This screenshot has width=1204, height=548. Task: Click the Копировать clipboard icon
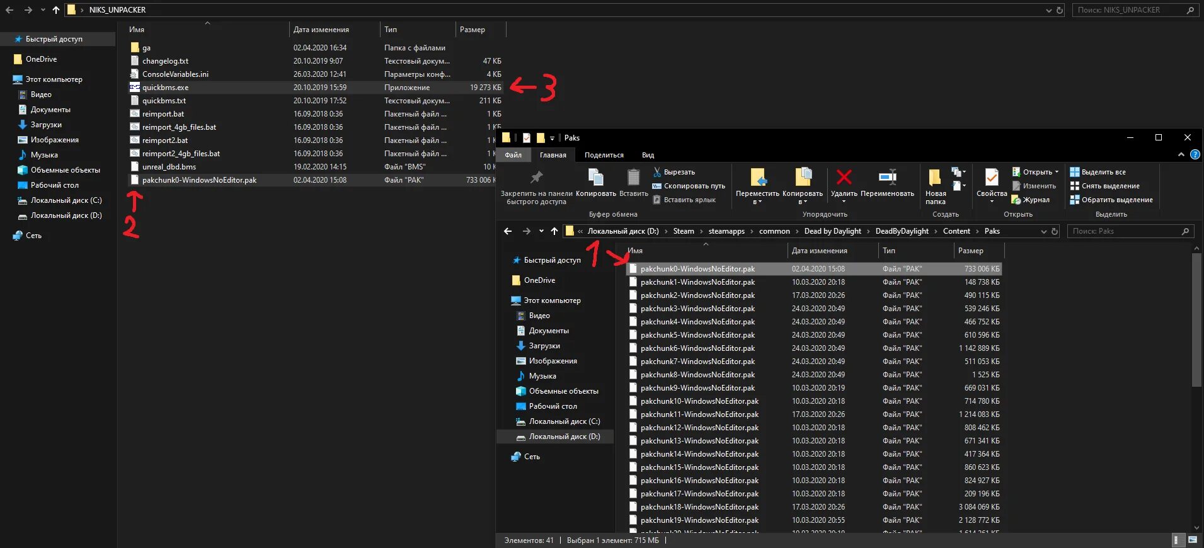(x=595, y=177)
